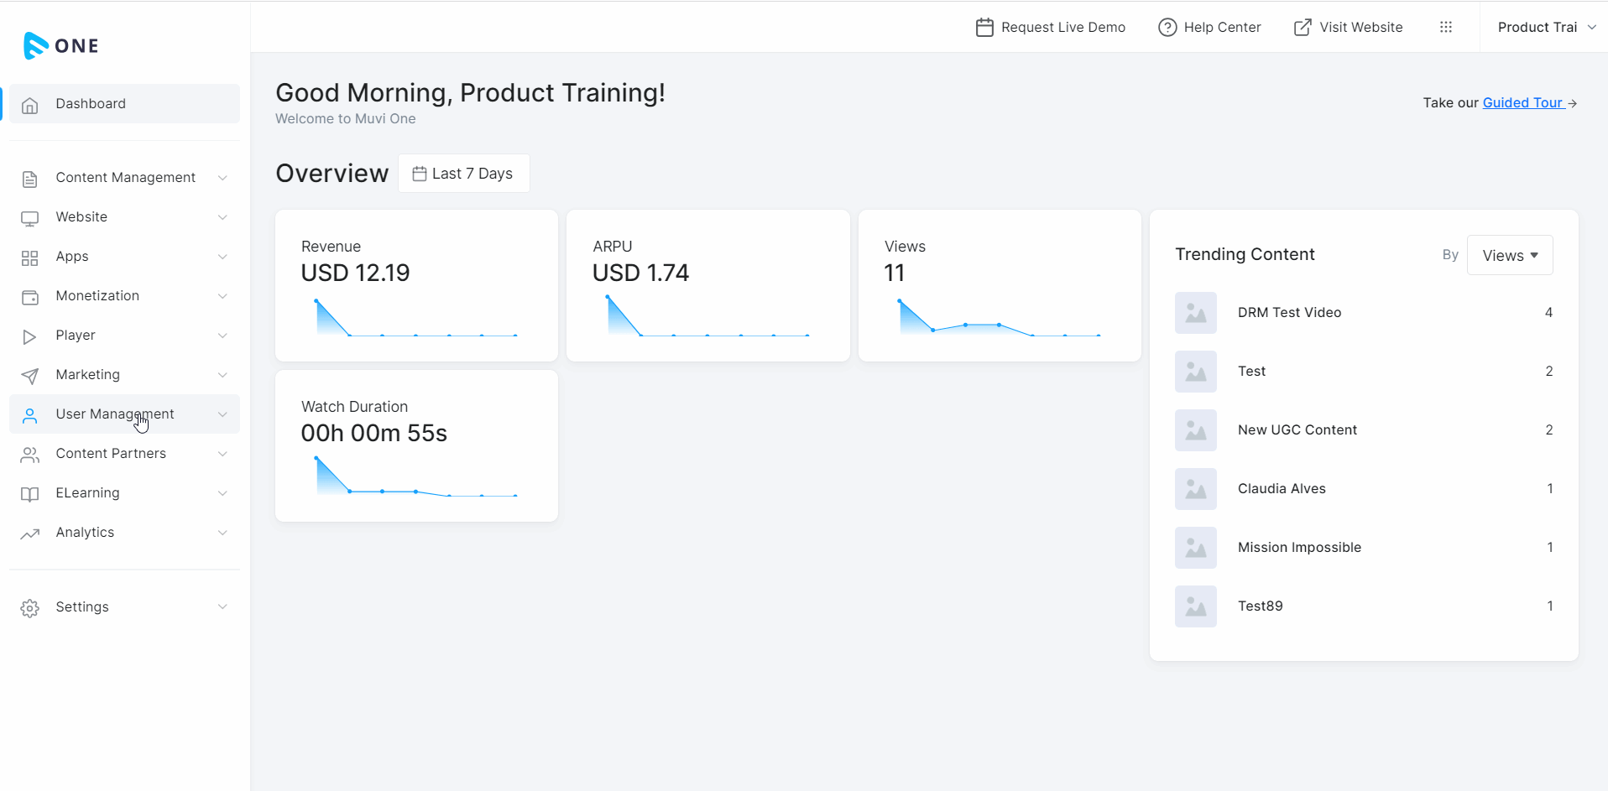Image resolution: width=1608 pixels, height=791 pixels.
Task: Click the Content Partners people icon
Action: pos(30,455)
